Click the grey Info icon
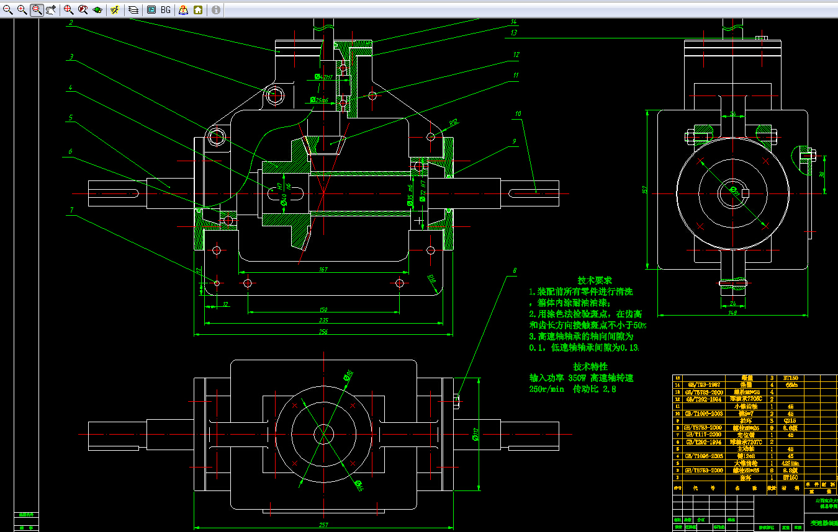Screen dimensions: 838x532 click(215, 10)
